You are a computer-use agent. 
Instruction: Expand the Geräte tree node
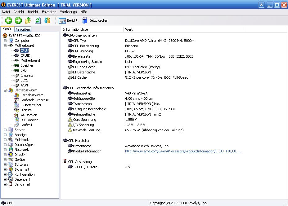tap(5, 160)
